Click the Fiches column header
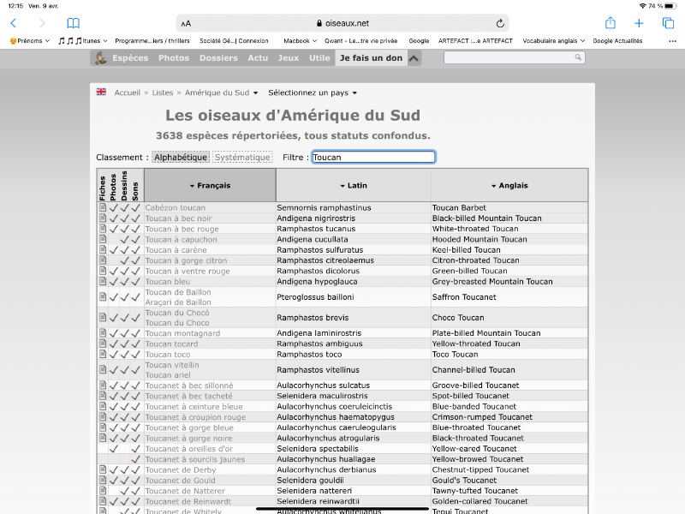685x514 pixels. click(103, 188)
